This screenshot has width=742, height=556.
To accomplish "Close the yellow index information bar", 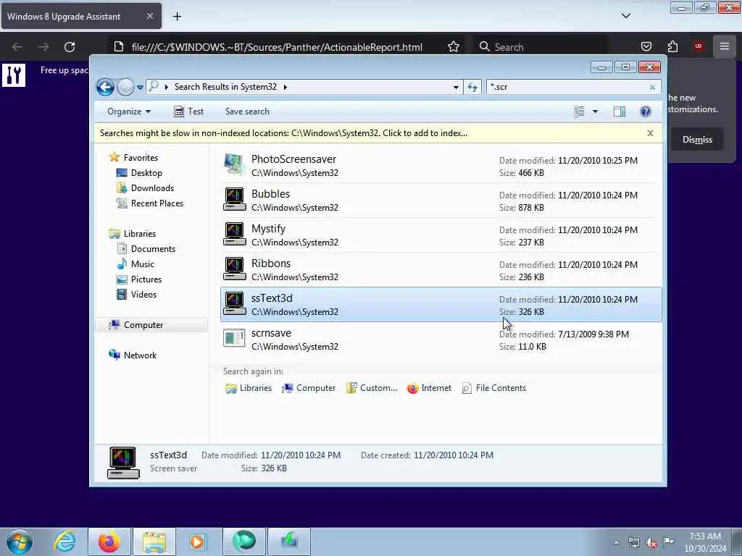I will [x=650, y=133].
